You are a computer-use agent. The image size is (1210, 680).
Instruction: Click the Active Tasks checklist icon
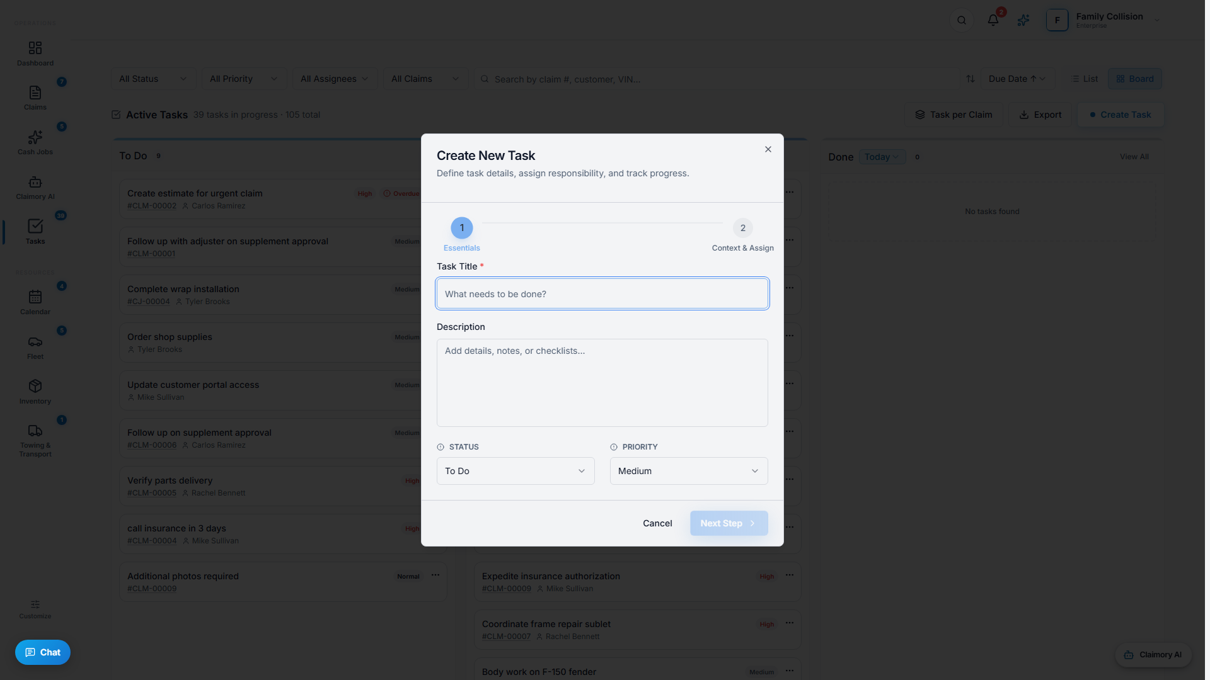[116, 115]
